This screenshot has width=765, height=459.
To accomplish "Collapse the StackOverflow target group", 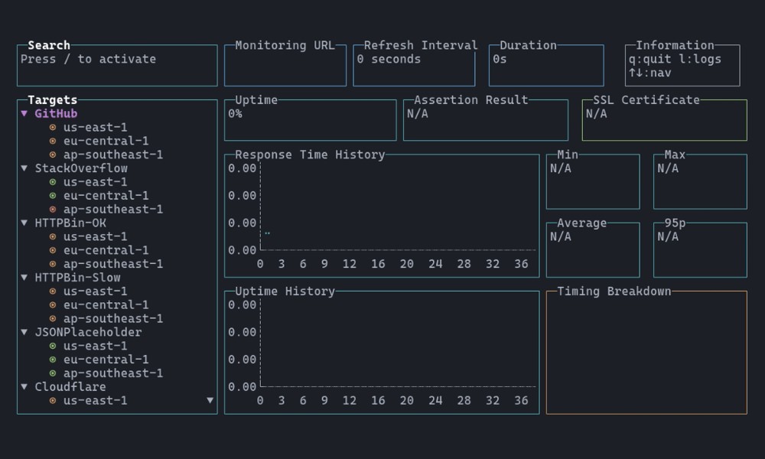I will tap(23, 168).
